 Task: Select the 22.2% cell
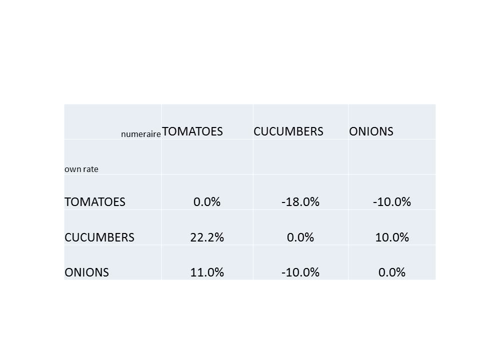pos(207,237)
